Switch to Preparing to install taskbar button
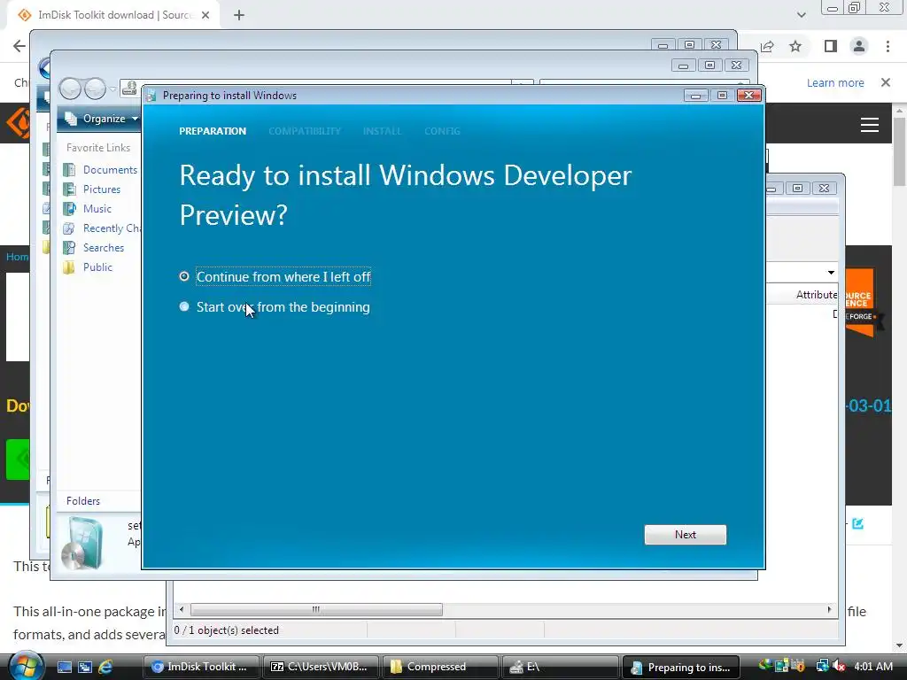 [x=680, y=667]
